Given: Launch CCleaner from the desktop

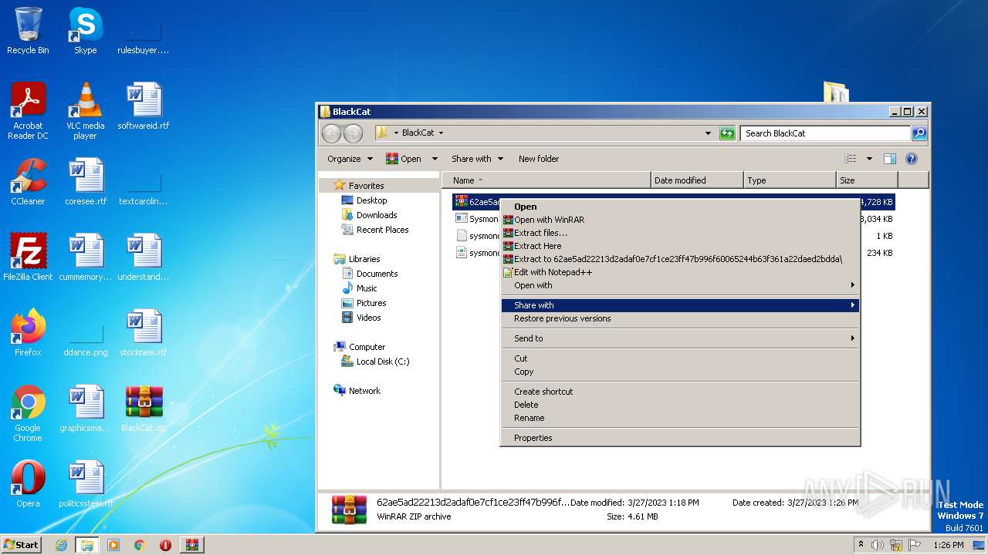Looking at the screenshot, I should tap(28, 182).
